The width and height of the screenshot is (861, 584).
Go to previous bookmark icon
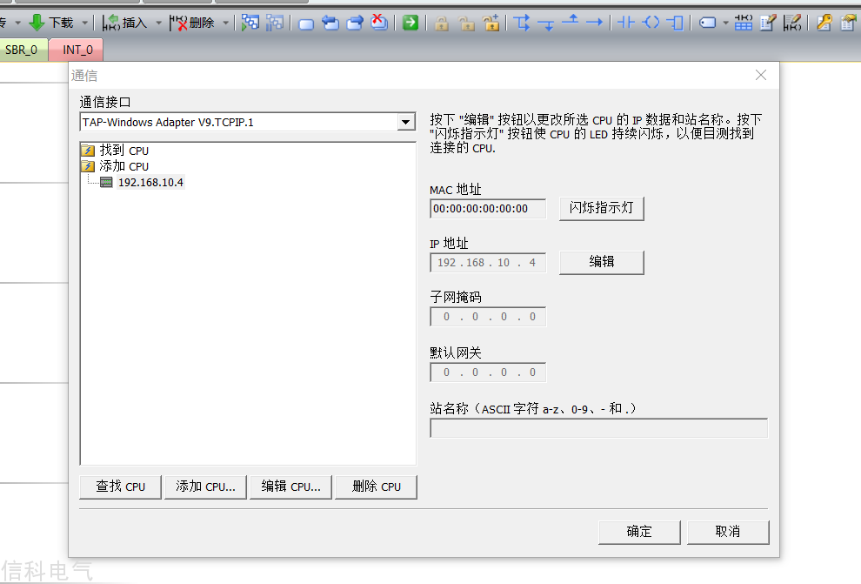pos(330,23)
